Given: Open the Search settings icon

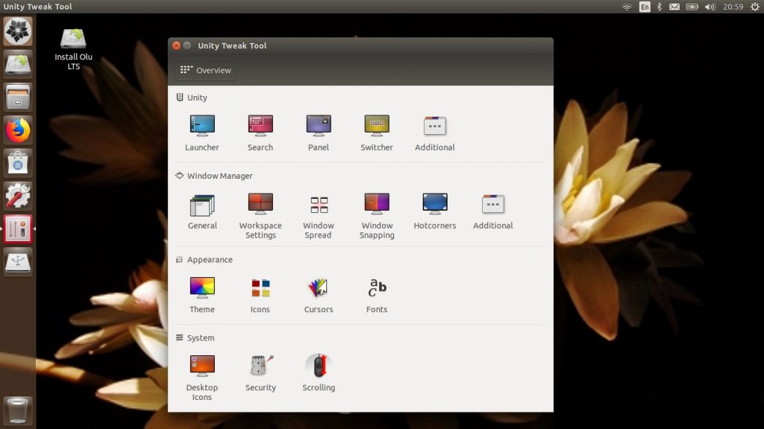Looking at the screenshot, I should tap(260, 133).
